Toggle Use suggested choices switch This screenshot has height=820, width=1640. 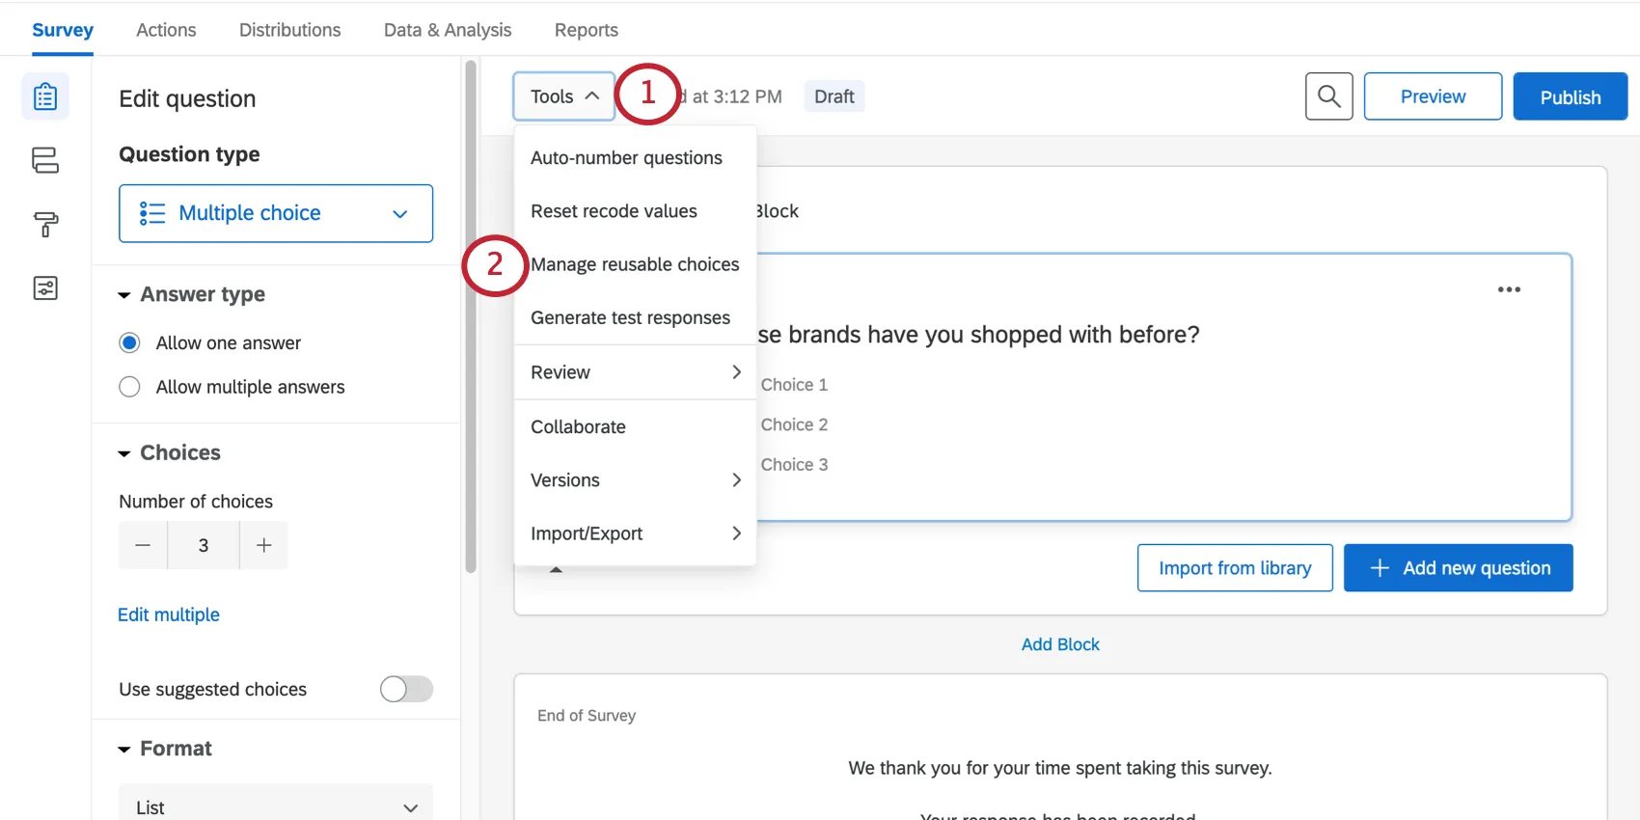(x=406, y=689)
